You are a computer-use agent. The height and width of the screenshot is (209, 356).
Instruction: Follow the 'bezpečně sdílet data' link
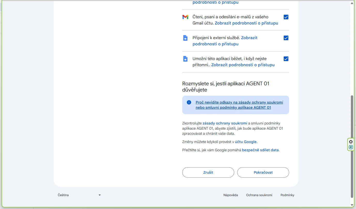(x=260, y=150)
